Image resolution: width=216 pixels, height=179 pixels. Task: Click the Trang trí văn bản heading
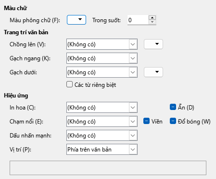tap(26, 32)
